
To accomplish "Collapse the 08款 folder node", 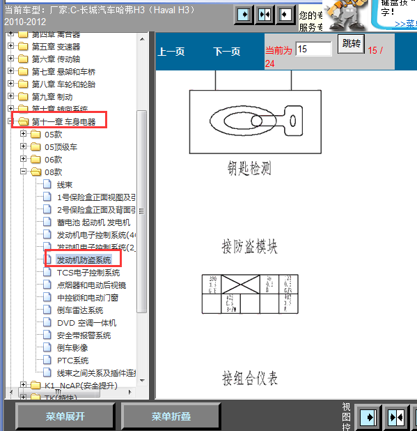I will 23,172.
